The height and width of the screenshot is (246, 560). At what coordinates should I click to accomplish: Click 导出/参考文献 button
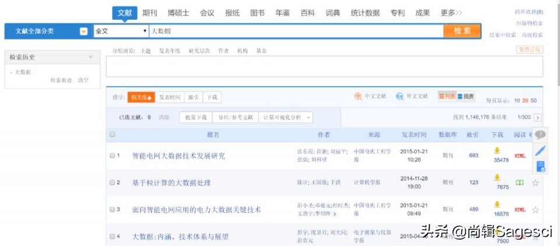click(235, 118)
